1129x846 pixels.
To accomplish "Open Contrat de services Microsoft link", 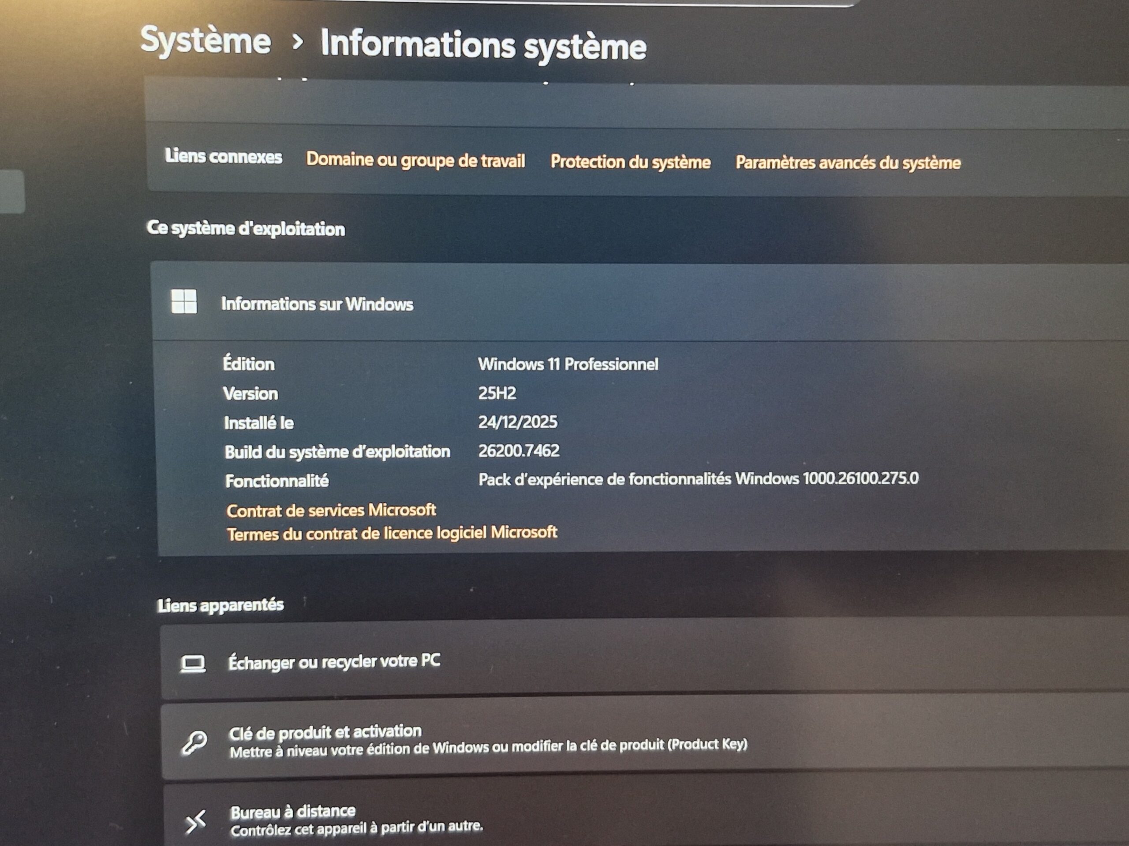I will [331, 510].
